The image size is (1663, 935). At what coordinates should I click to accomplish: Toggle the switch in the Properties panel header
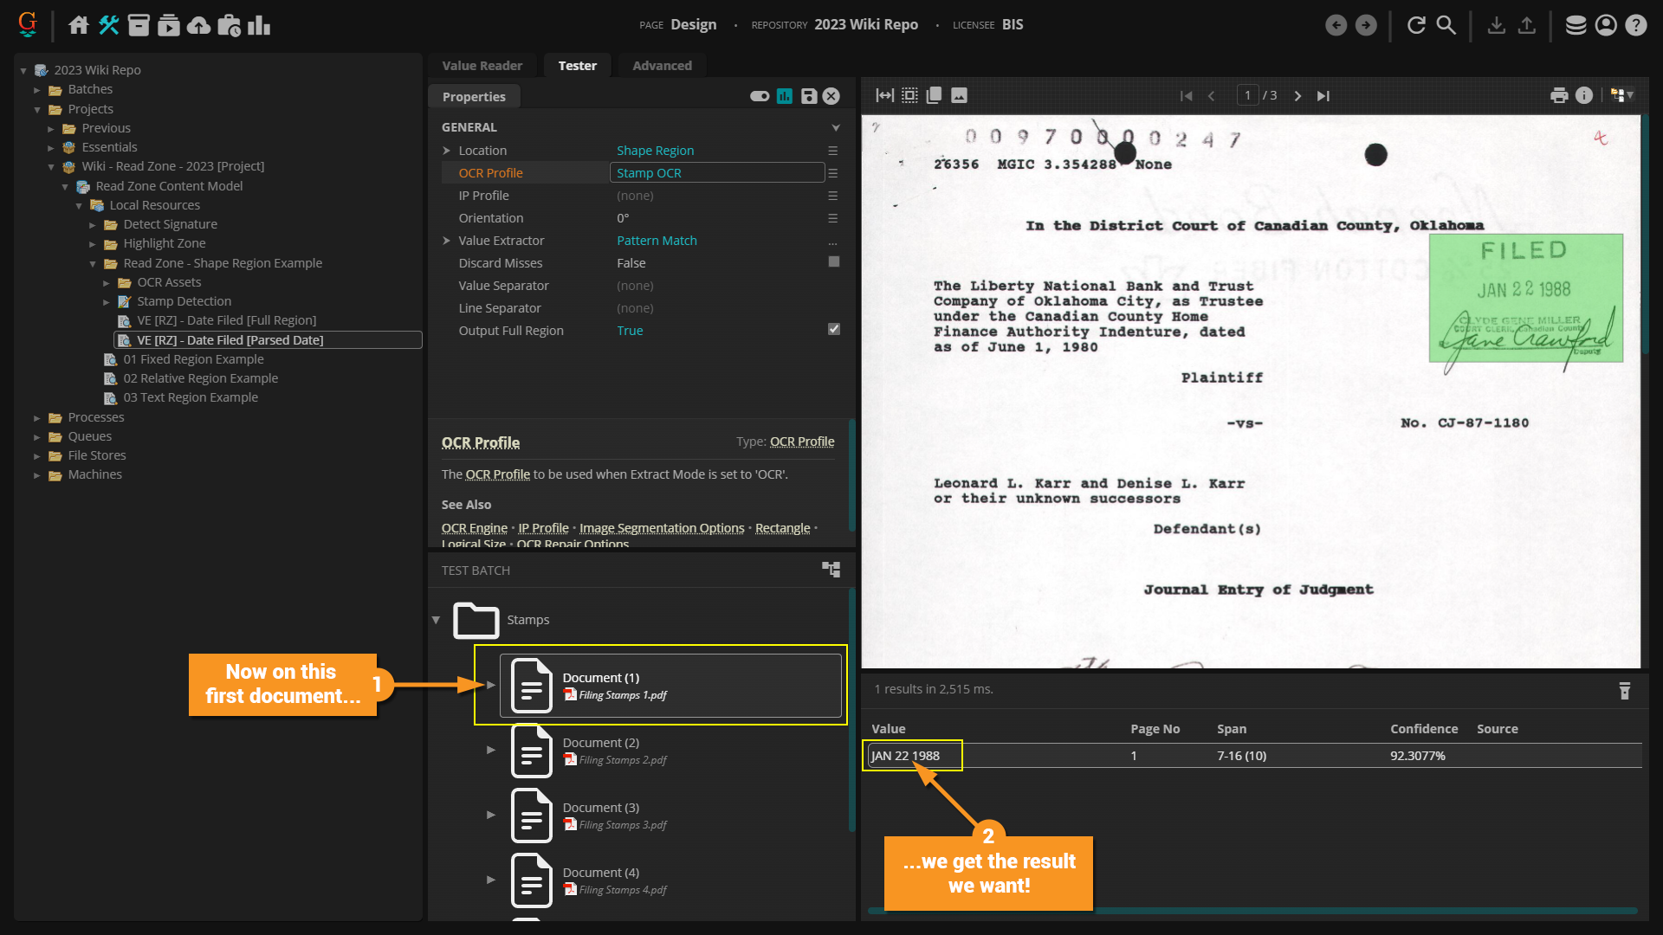click(x=760, y=96)
